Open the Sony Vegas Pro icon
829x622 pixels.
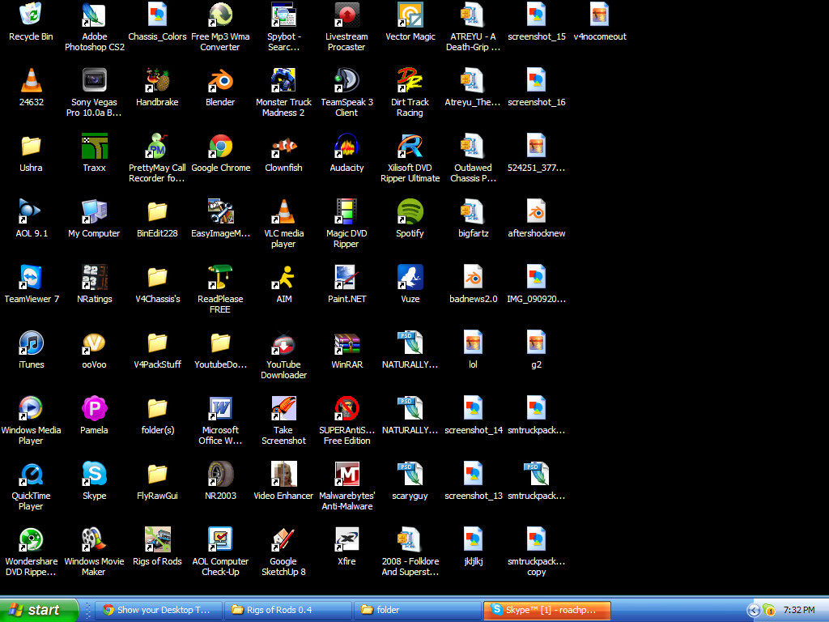coord(94,80)
